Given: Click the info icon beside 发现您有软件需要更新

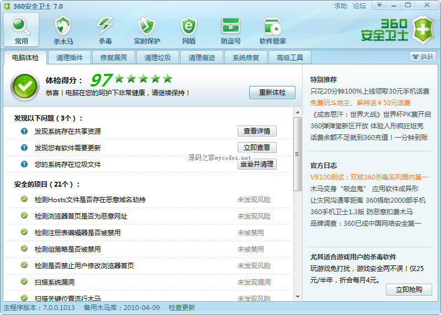Looking at the screenshot, I should tap(24, 148).
